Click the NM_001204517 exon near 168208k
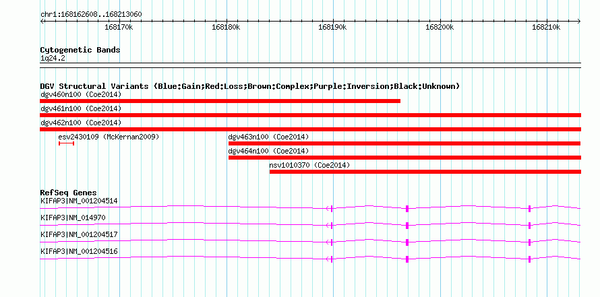The width and height of the screenshot is (600, 297). [x=530, y=242]
